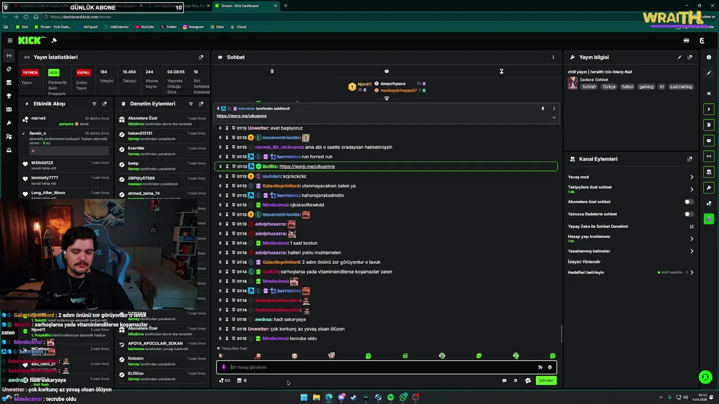Click the chat scrollbar thumb

[561, 334]
